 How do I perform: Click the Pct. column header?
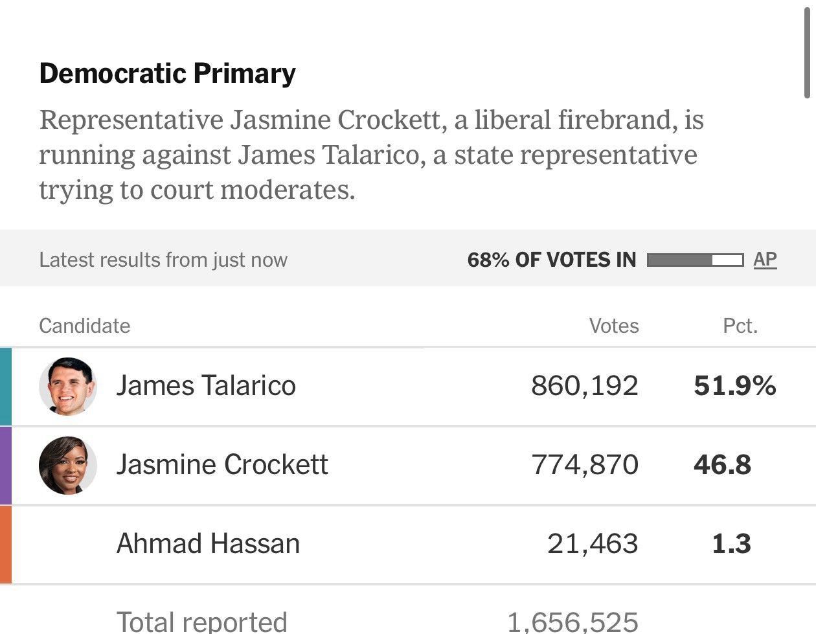740,326
